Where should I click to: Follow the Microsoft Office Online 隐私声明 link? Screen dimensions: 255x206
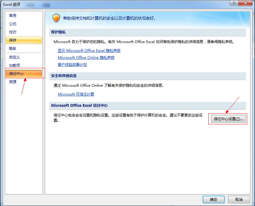click(86, 58)
